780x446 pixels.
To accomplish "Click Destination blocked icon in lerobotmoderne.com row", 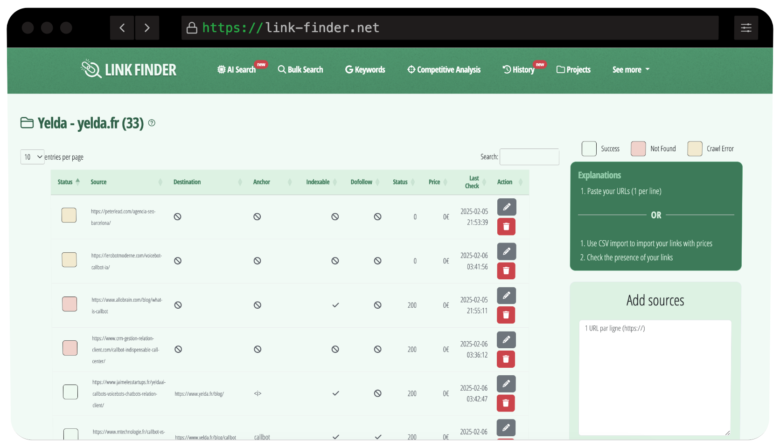I will coord(178,261).
